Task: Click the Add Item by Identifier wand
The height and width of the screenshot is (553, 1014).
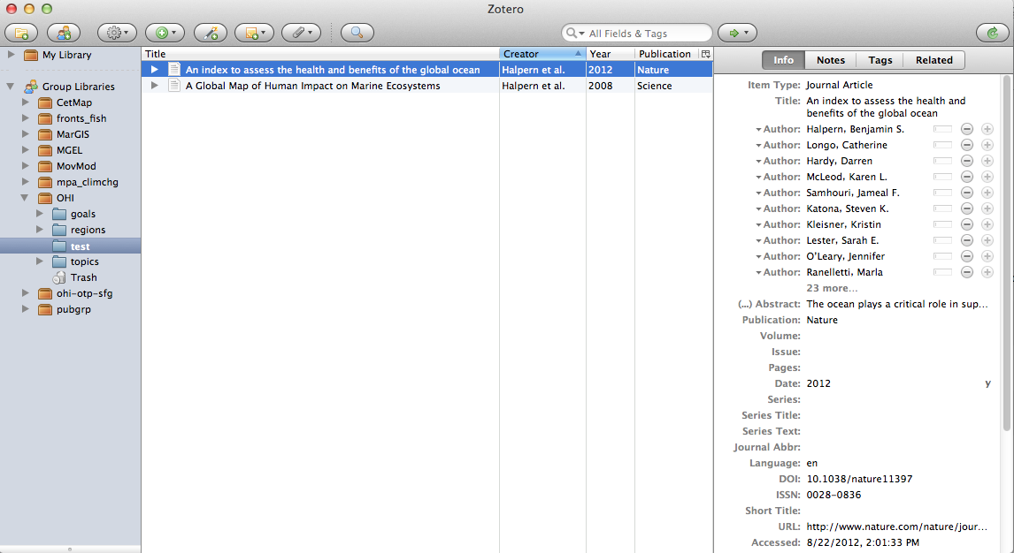Action: pyautogui.click(x=211, y=33)
